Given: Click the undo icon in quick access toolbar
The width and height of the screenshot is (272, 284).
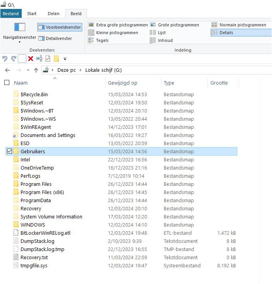Looking at the screenshot, I should (x=5, y=59).
